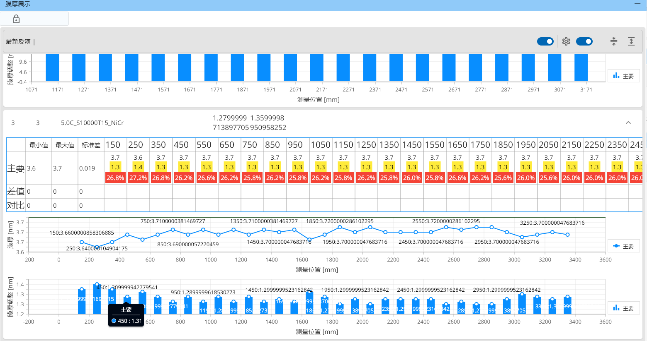The width and height of the screenshot is (647, 341).
Task: Select the 最小值 column header
Action: (x=39, y=145)
